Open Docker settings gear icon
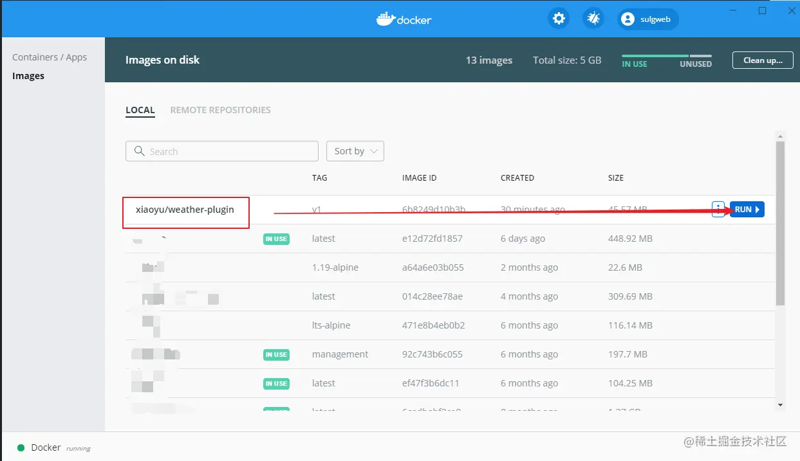 [559, 19]
